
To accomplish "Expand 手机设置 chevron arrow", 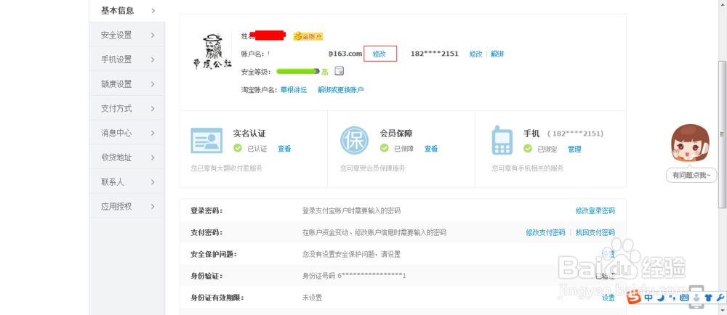I will 153,60.
